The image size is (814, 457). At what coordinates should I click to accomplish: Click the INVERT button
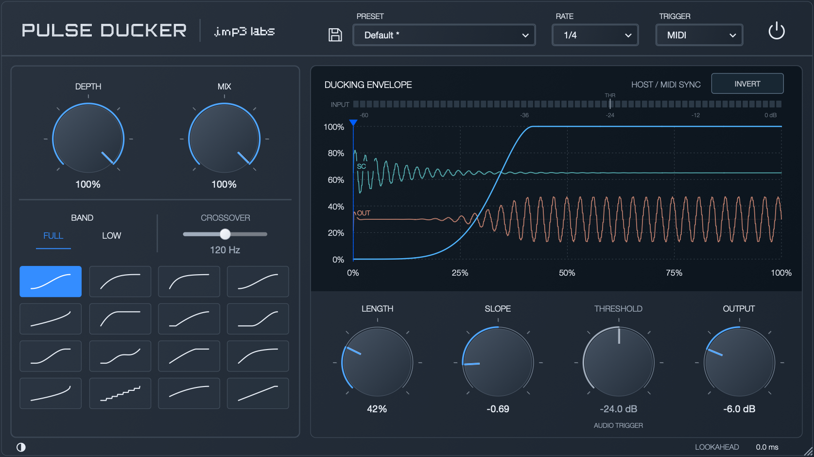(x=747, y=84)
